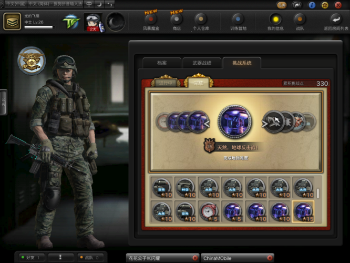Select the 完成 completed tab
Screen dimensions: 350x263
(x=199, y=83)
